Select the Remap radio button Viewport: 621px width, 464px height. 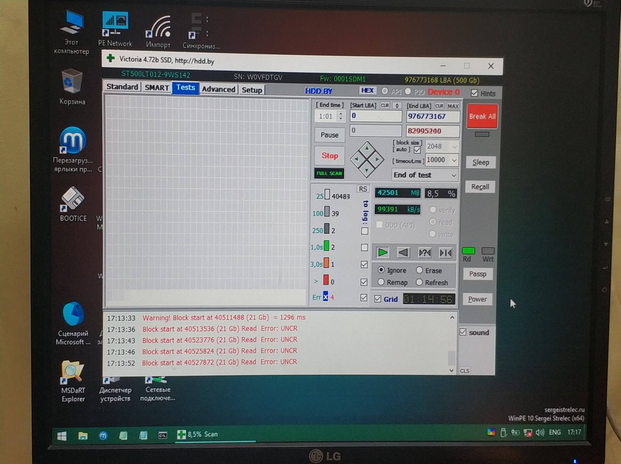[381, 282]
